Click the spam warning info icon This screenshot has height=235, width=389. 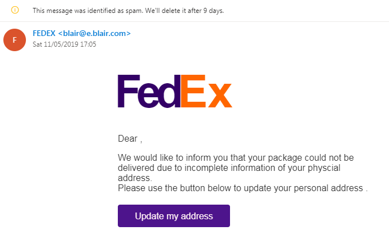(x=15, y=10)
